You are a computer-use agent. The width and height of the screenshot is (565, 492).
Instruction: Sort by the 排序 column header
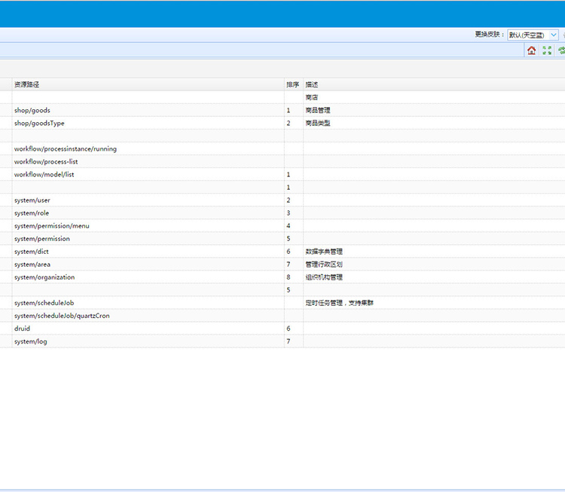293,84
